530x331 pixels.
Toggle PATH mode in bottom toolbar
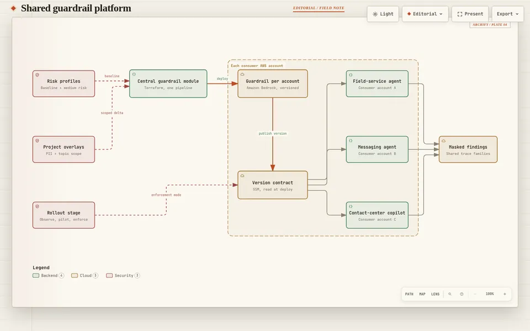coord(409,294)
